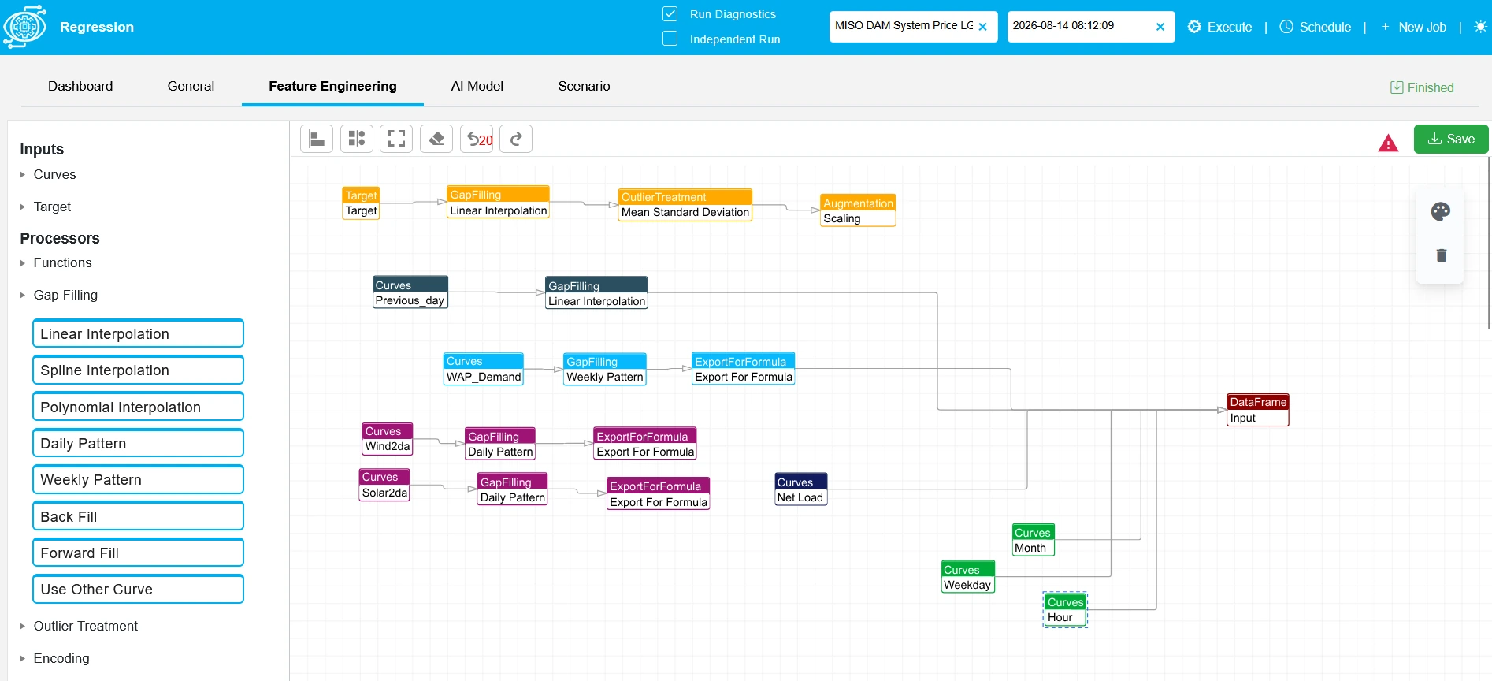Image resolution: width=1492 pixels, height=681 pixels.
Task: Click the DataFrame Input node
Action: [1258, 410]
